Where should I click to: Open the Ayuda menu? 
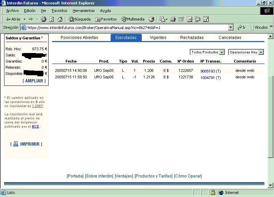105,11
